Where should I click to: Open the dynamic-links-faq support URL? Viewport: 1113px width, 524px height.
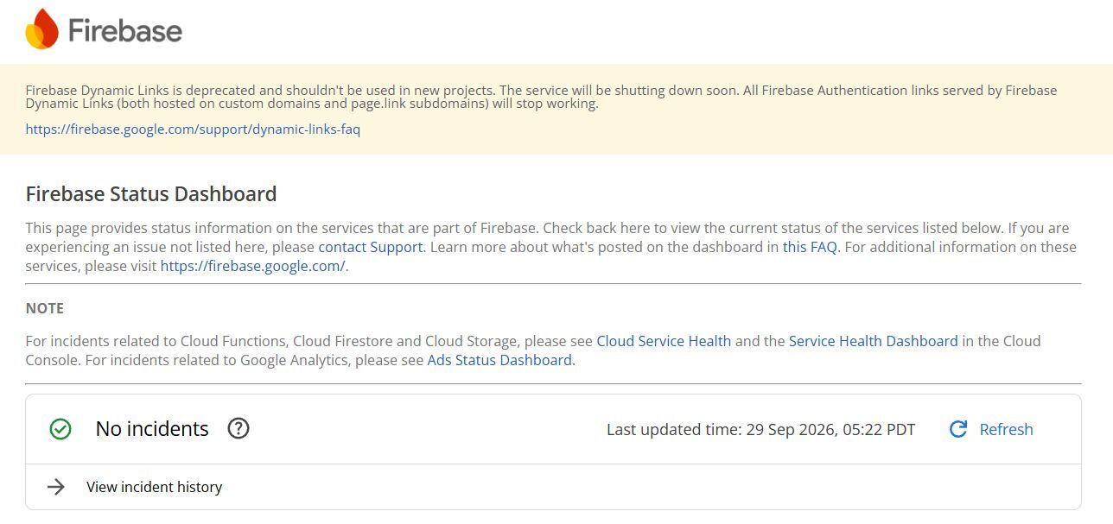coord(193,129)
